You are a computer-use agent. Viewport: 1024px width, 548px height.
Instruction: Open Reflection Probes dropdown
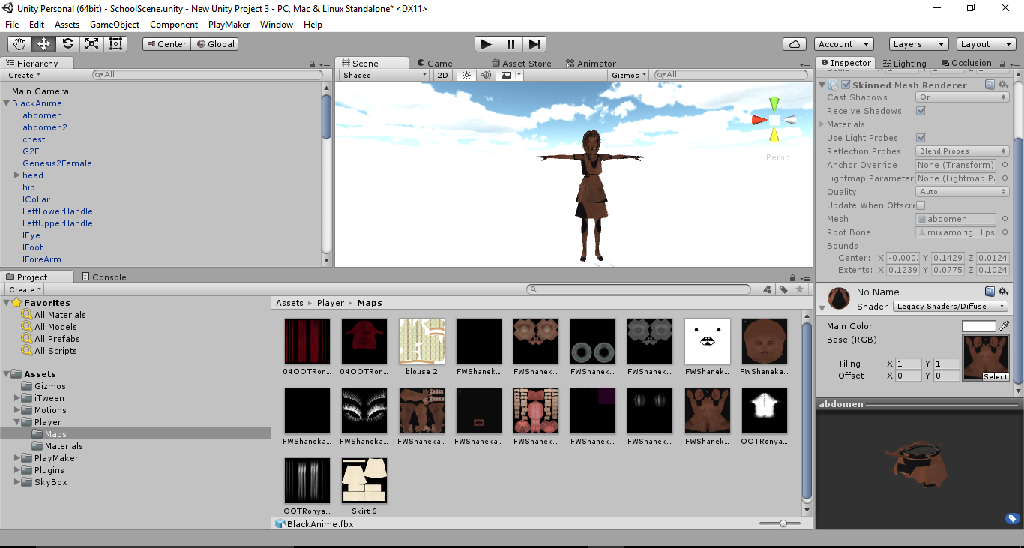(x=963, y=151)
